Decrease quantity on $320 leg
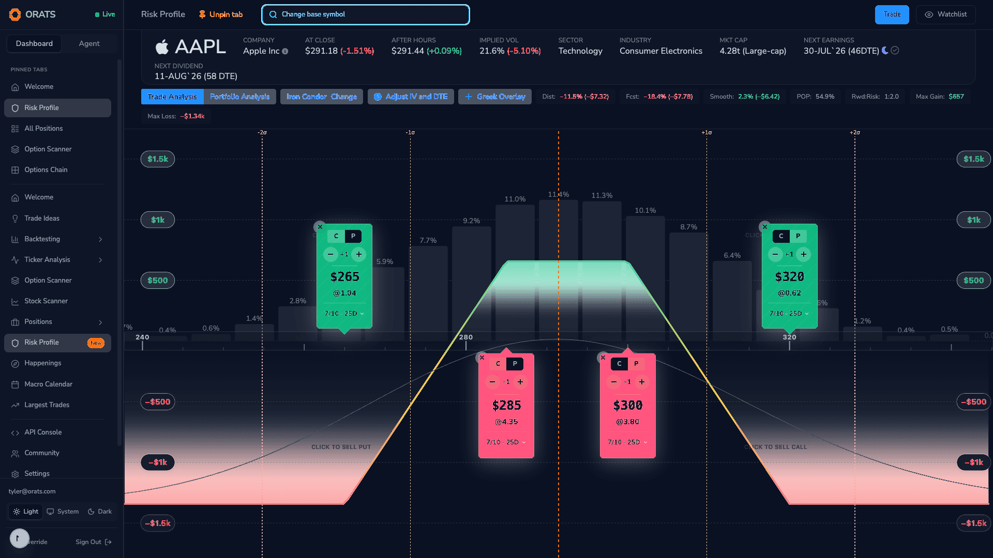Image resolution: width=993 pixels, height=558 pixels. click(775, 254)
